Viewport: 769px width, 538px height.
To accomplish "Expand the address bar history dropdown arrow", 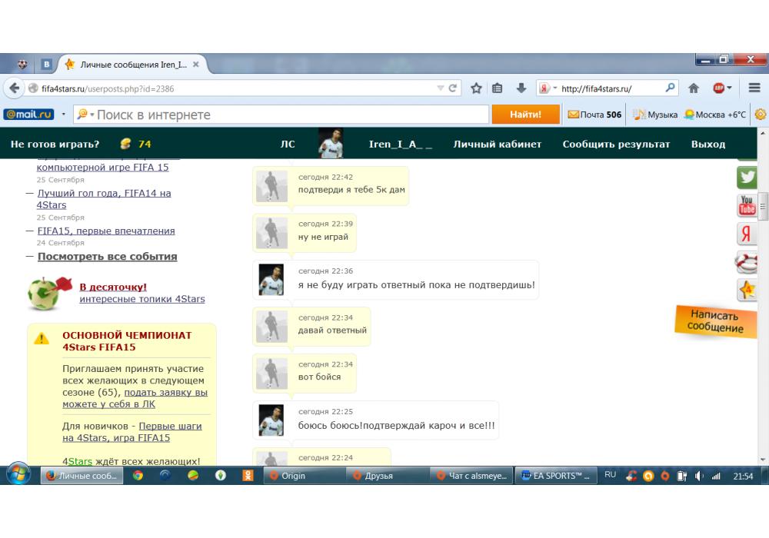I will [x=440, y=88].
